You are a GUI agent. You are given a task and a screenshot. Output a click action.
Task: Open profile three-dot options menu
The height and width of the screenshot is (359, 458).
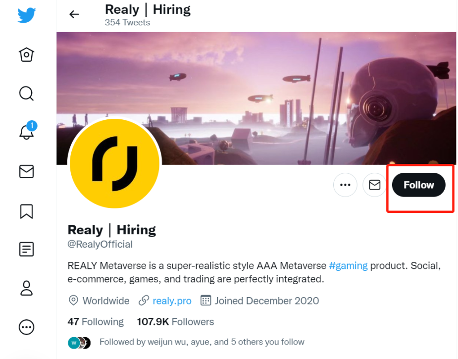coord(345,185)
